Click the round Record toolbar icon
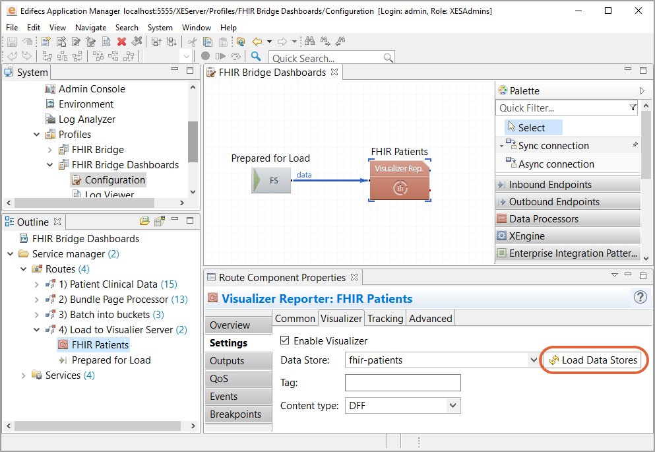The height and width of the screenshot is (452, 655). pyautogui.click(x=205, y=56)
